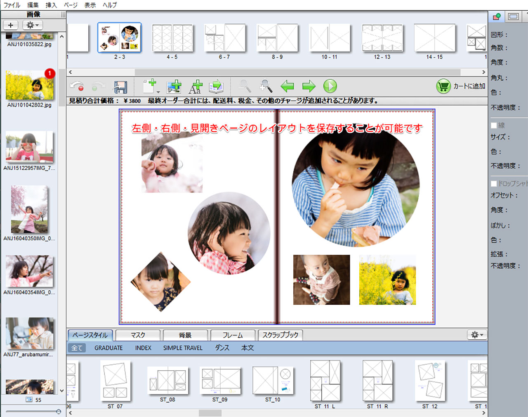Open the 表示 menu
Screen dimensions: 528x417
[90, 5]
